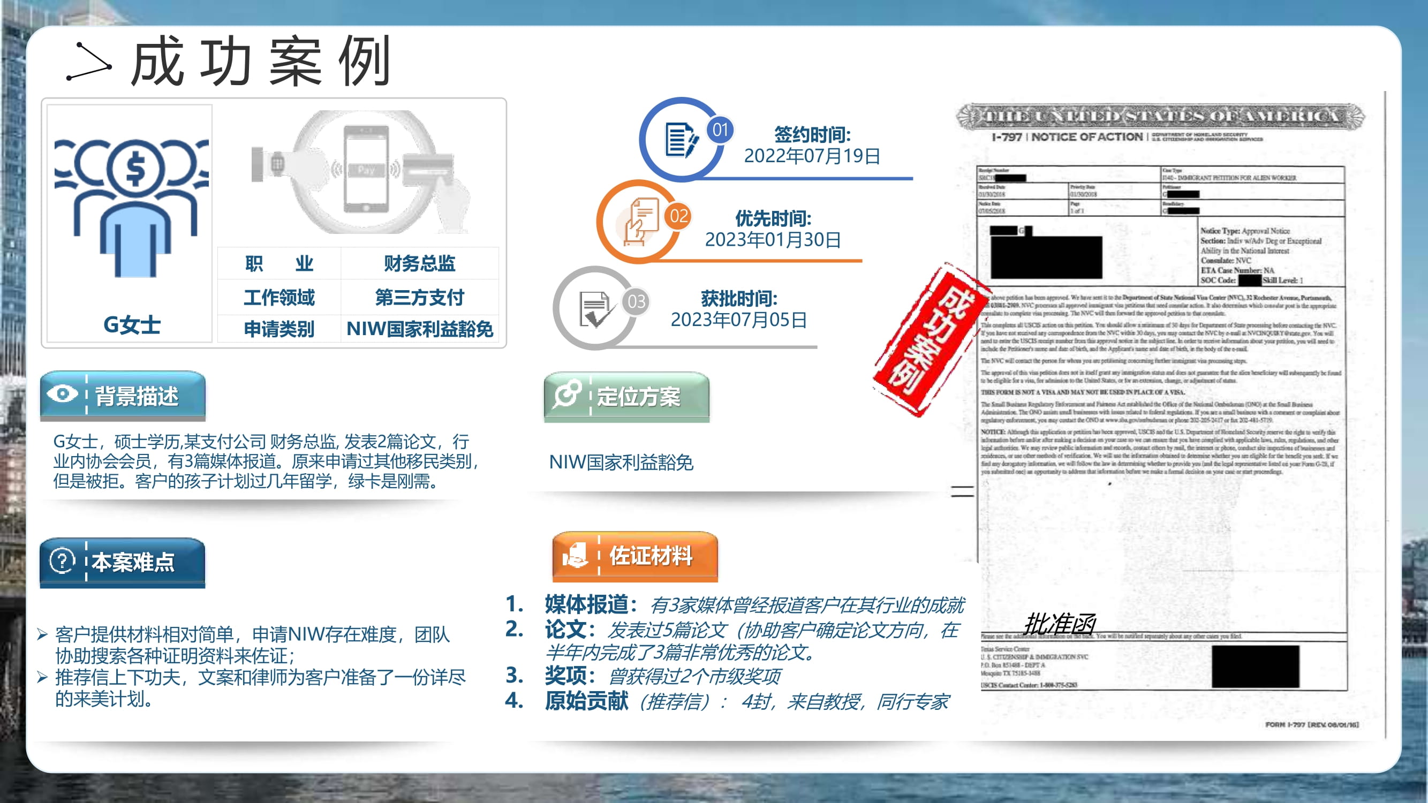This screenshot has width=1428, height=803.
Task: Click the signing document icon in step 01
Action: pos(681,139)
